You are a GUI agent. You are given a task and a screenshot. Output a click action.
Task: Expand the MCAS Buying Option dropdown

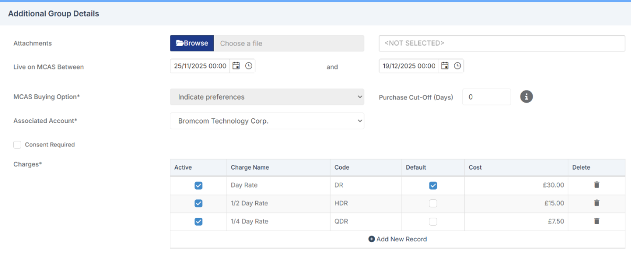[267, 97]
